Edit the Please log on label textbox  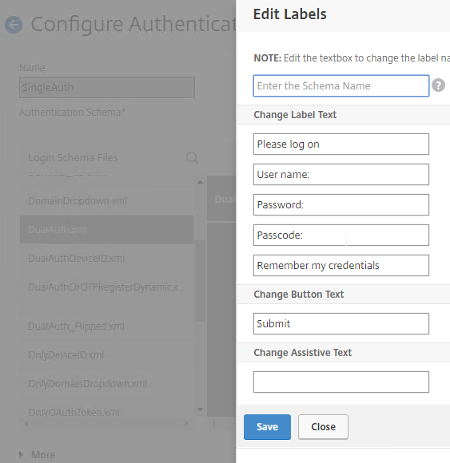[341, 144]
